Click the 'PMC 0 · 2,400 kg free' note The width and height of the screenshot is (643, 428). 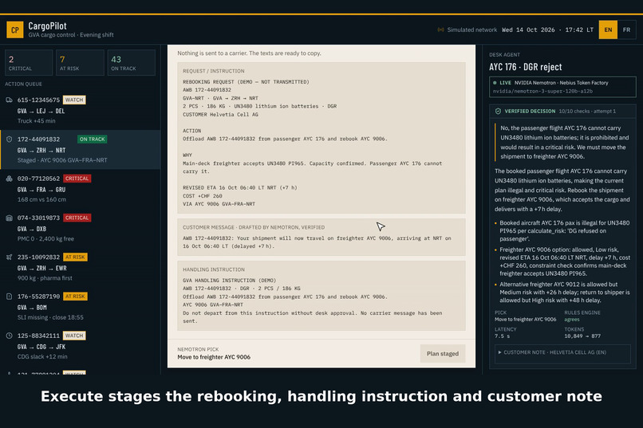click(x=45, y=239)
